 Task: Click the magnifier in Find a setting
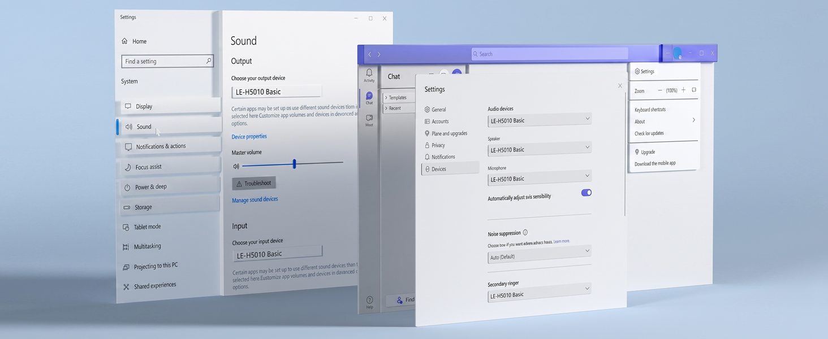pyautogui.click(x=209, y=60)
